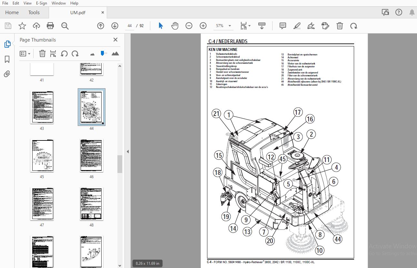Activate the Hand pan tool
The height and width of the screenshot is (268, 417).
(x=175, y=26)
